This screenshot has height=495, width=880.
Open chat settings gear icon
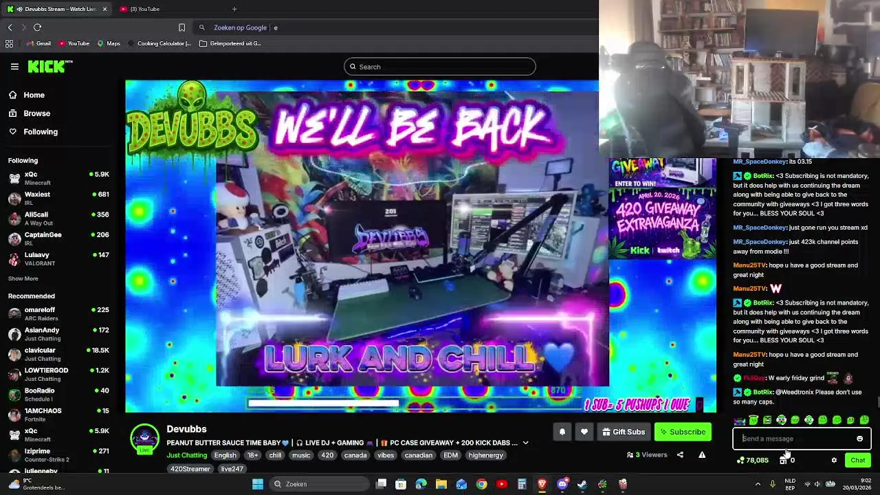click(834, 460)
